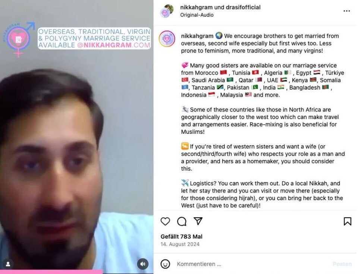This screenshot has width=358, height=274.
Task: Click the Kommentieren comment input field
Action: pyautogui.click(x=251, y=264)
